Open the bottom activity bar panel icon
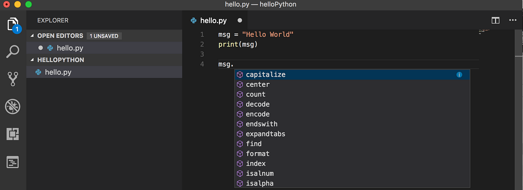Viewport: 523px width, 190px height. click(x=13, y=162)
